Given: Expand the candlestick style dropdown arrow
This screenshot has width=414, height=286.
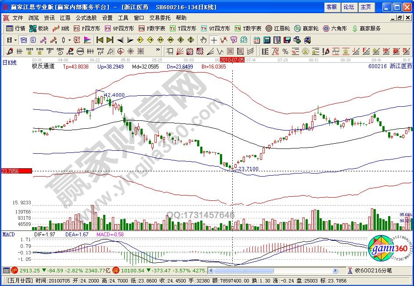Looking at the screenshot, I should [x=69, y=40].
